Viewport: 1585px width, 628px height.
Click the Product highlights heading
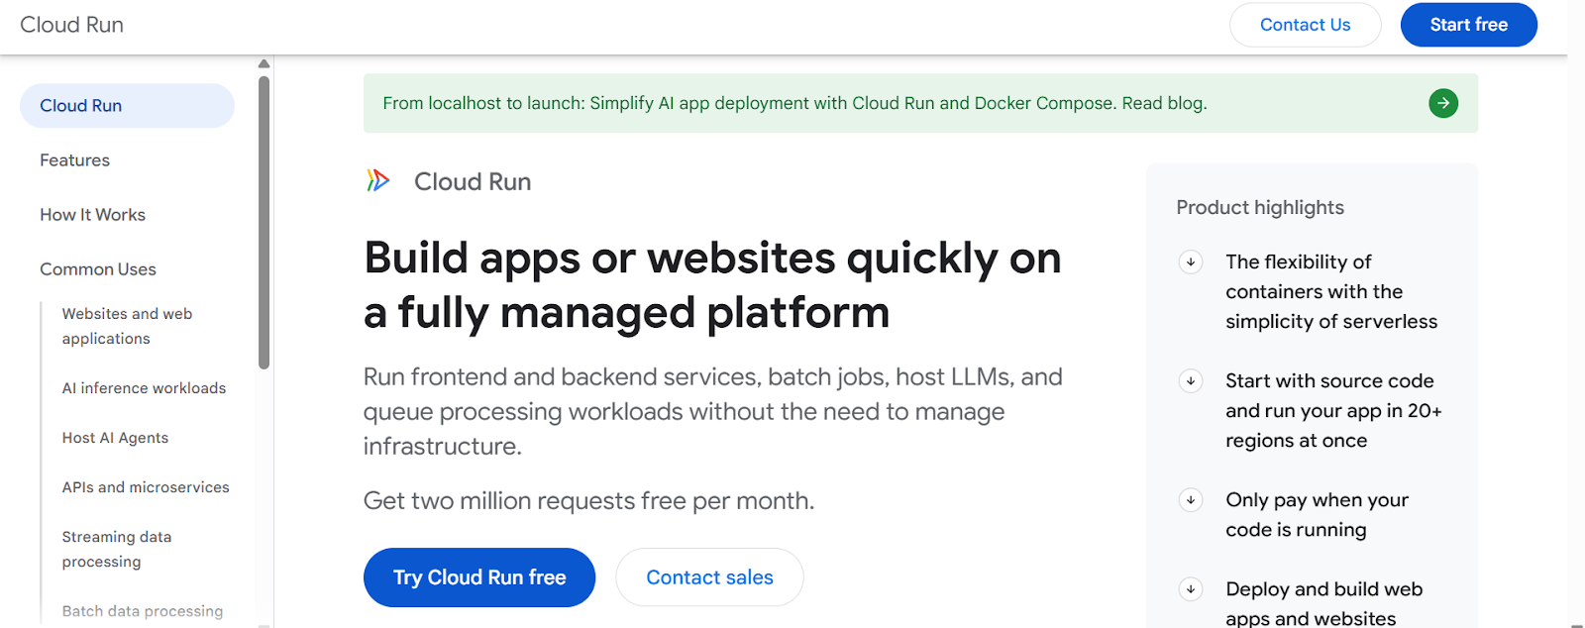click(1260, 207)
